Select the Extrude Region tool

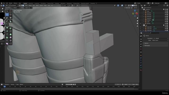click(x=7, y=28)
